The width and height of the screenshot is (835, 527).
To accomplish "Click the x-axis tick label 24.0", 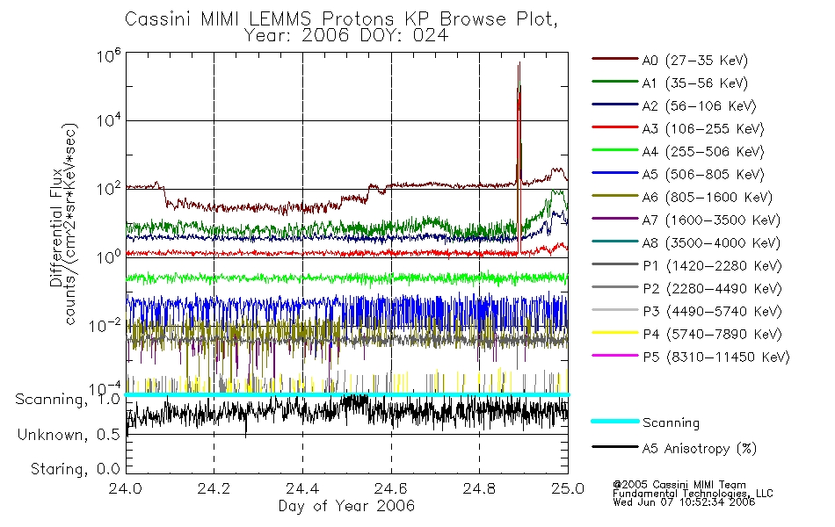I will pos(126,488).
